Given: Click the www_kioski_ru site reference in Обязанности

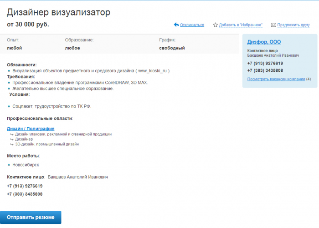Looking at the screenshot, I should [x=153, y=71].
